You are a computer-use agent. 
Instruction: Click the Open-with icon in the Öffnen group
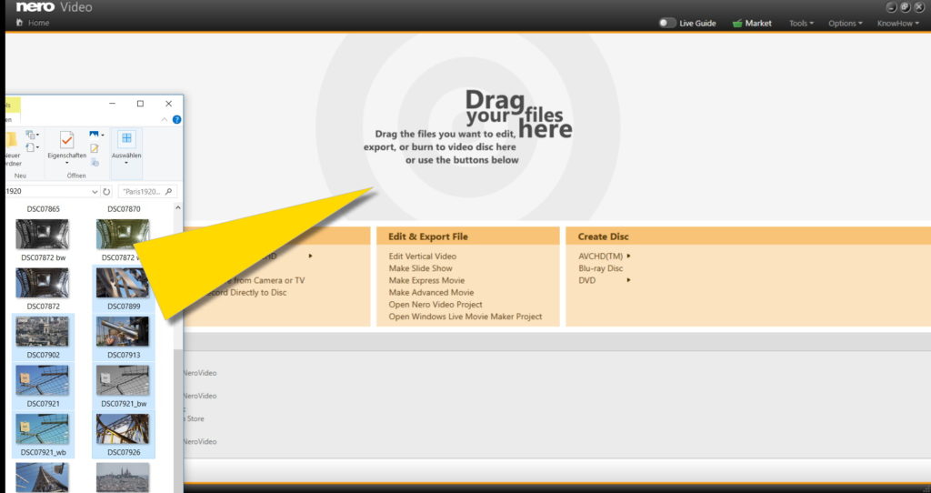[x=95, y=135]
